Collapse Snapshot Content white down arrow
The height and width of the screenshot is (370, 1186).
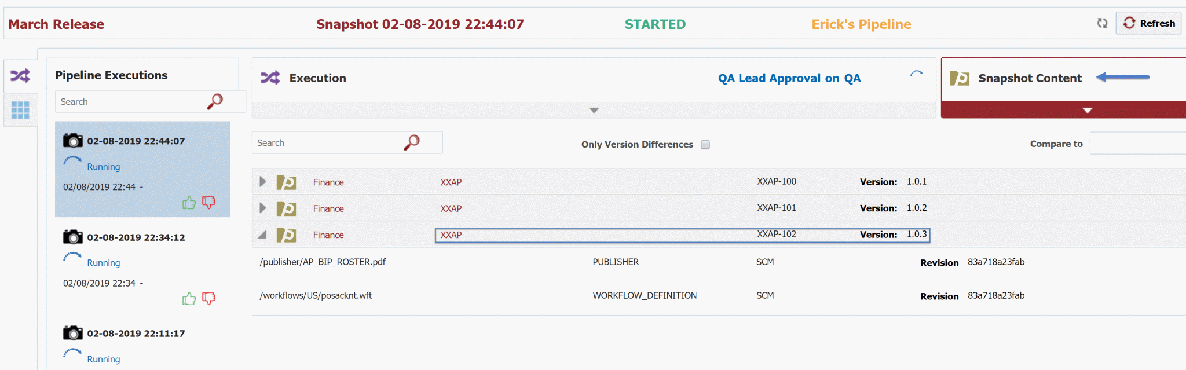point(1088,110)
